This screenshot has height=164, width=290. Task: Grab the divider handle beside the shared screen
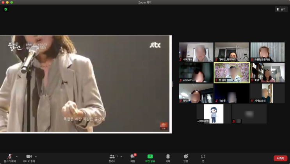click(x=173, y=84)
